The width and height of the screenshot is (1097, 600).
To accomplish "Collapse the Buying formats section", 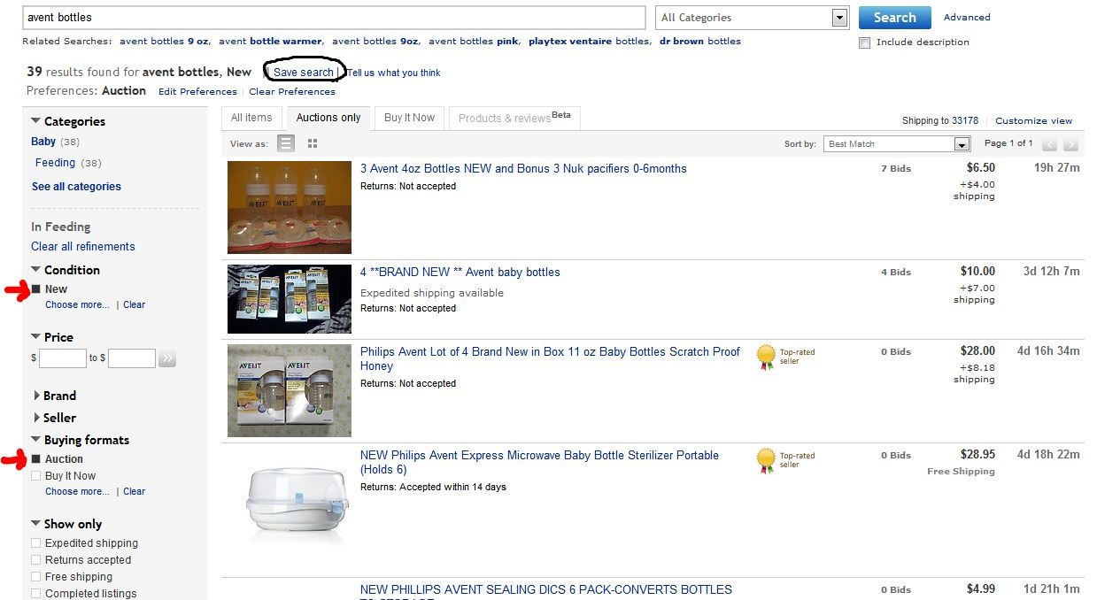I will point(35,440).
